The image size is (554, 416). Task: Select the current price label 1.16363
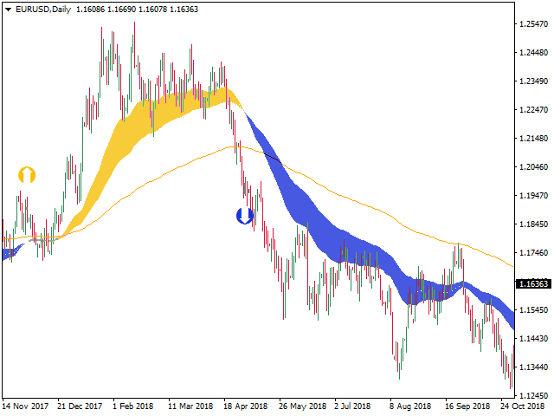(x=533, y=283)
